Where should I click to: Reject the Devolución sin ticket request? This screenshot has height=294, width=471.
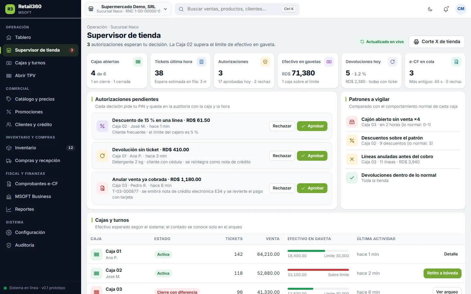click(x=282, y=156)
